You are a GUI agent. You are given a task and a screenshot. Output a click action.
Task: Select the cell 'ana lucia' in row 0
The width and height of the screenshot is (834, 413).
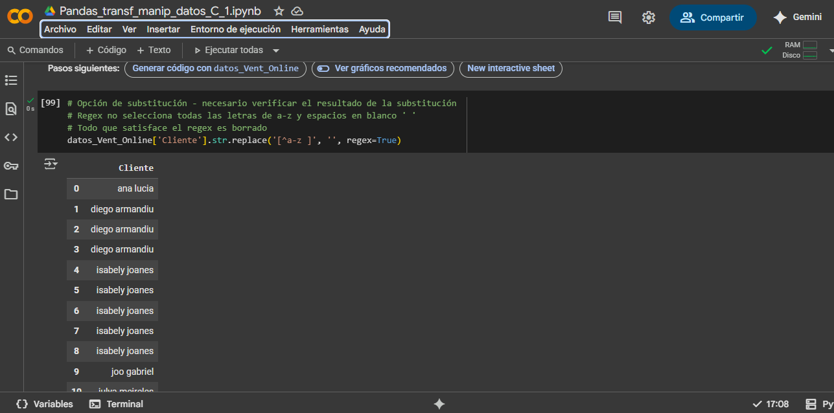coord(135,189)
